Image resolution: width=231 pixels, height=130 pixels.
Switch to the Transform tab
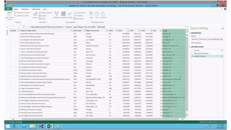click(x=25, y=9)
